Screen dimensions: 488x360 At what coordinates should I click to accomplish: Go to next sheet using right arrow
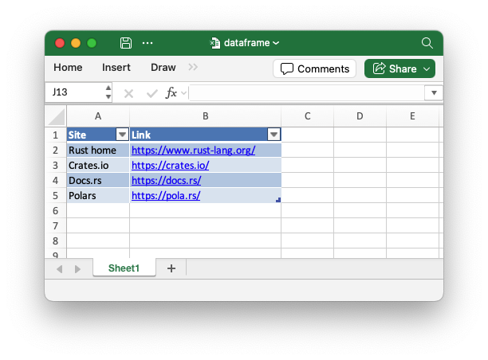[77, 269]
